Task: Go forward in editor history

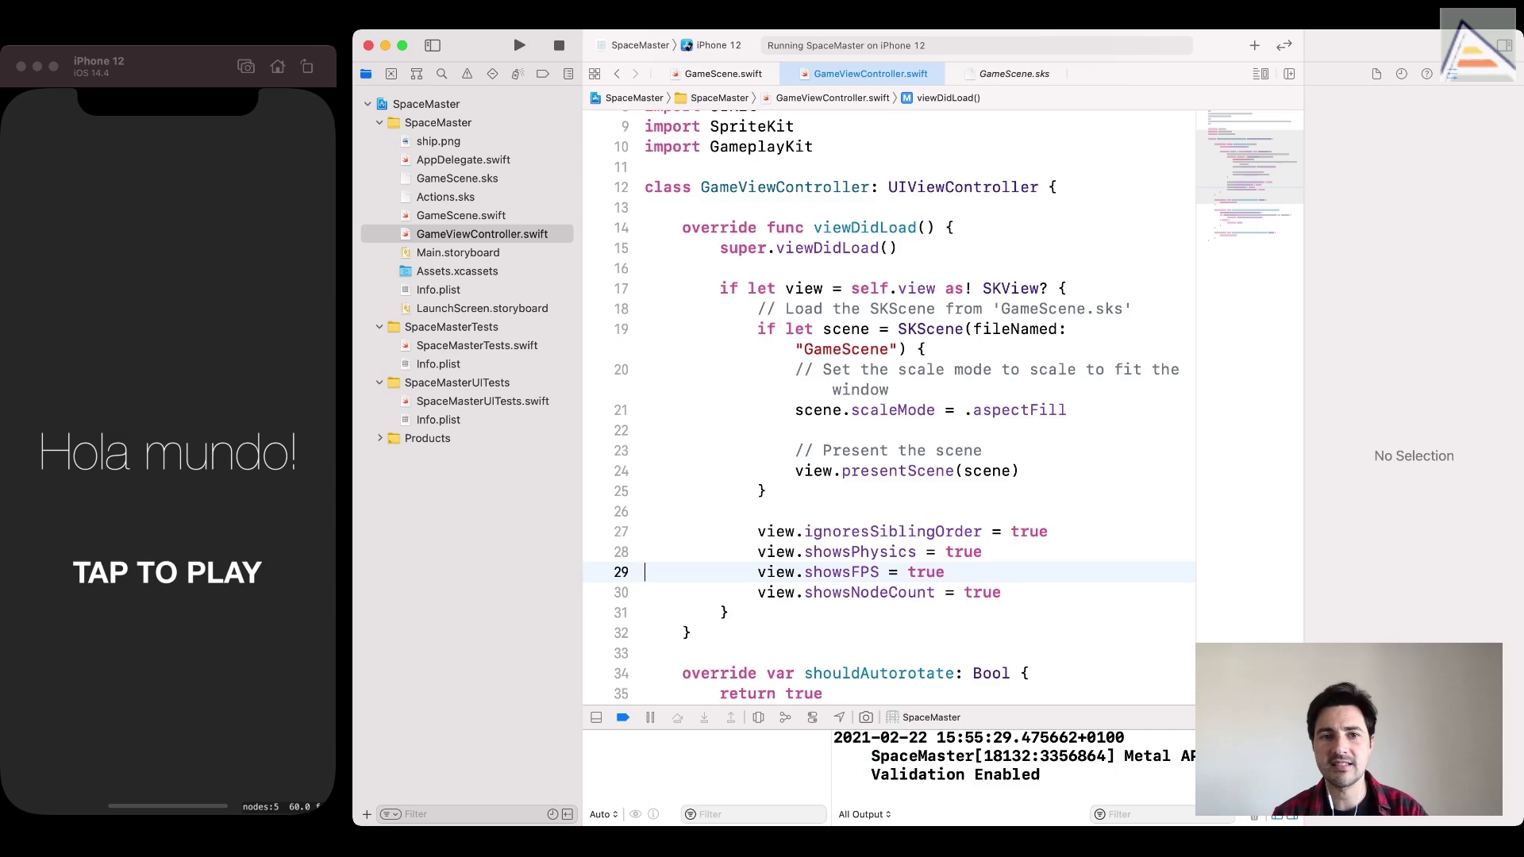Action: point(635,74)
